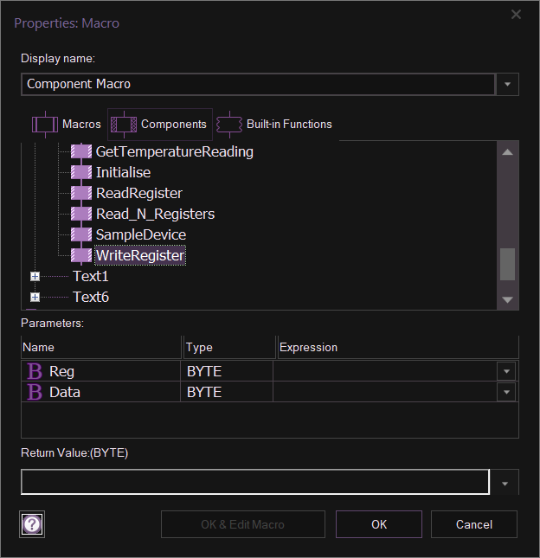Open the Display name dropdown arrow
This screenshot has height=558, width=540.
click(507, 84)
